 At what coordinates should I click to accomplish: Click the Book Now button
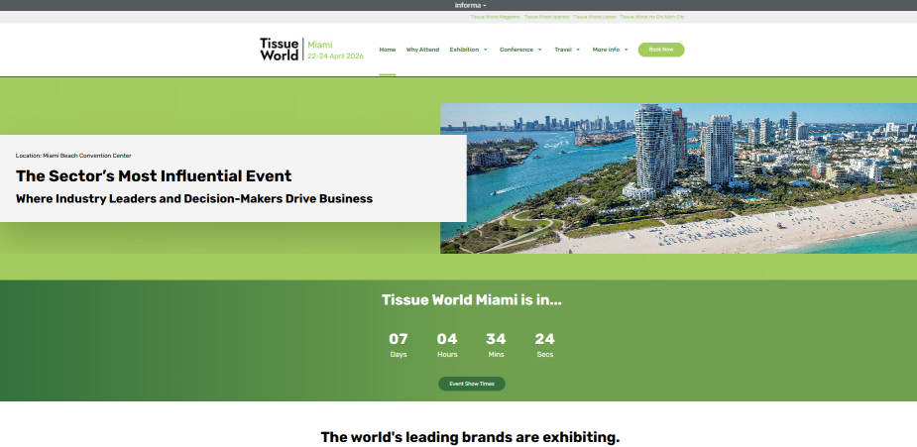pos(661,50)
